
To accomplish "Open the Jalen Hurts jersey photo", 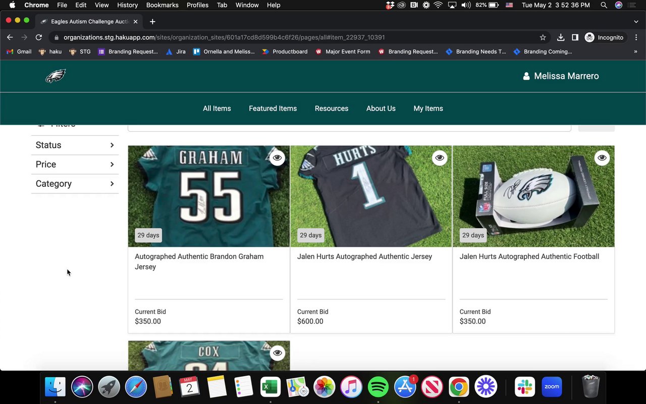I will 371,196.
